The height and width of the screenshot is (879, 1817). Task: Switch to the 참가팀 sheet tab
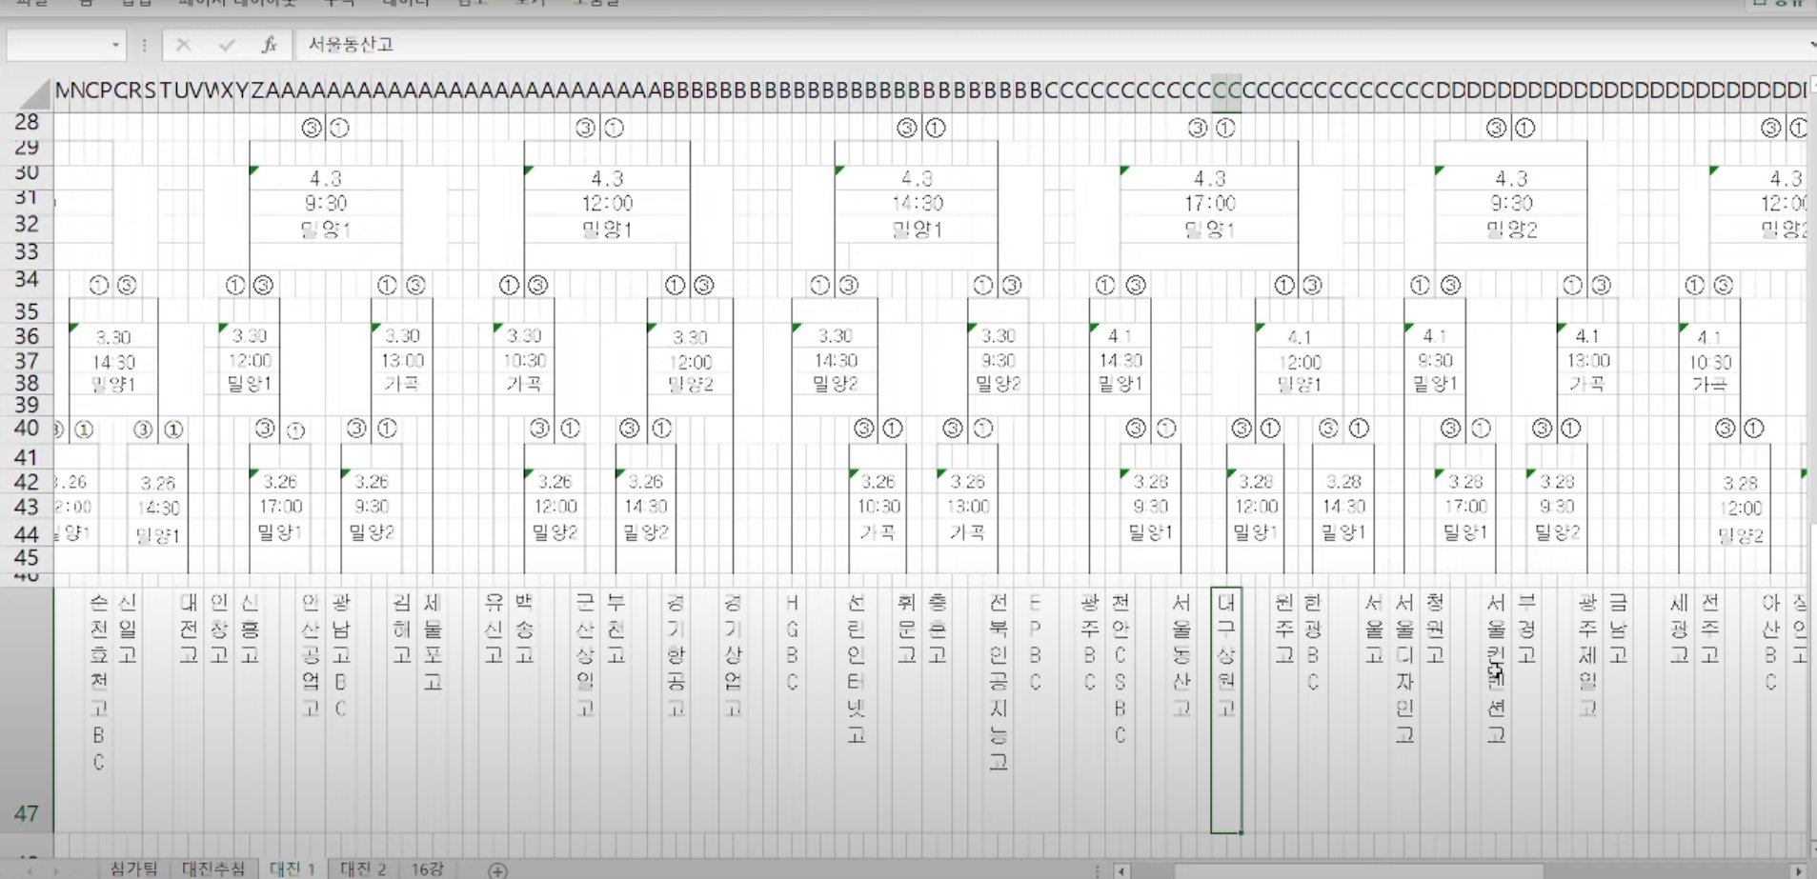point(134,869)
